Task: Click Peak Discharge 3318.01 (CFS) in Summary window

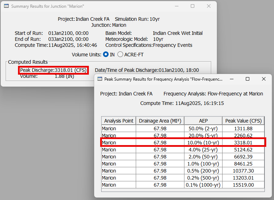Action: click(53, 70)
